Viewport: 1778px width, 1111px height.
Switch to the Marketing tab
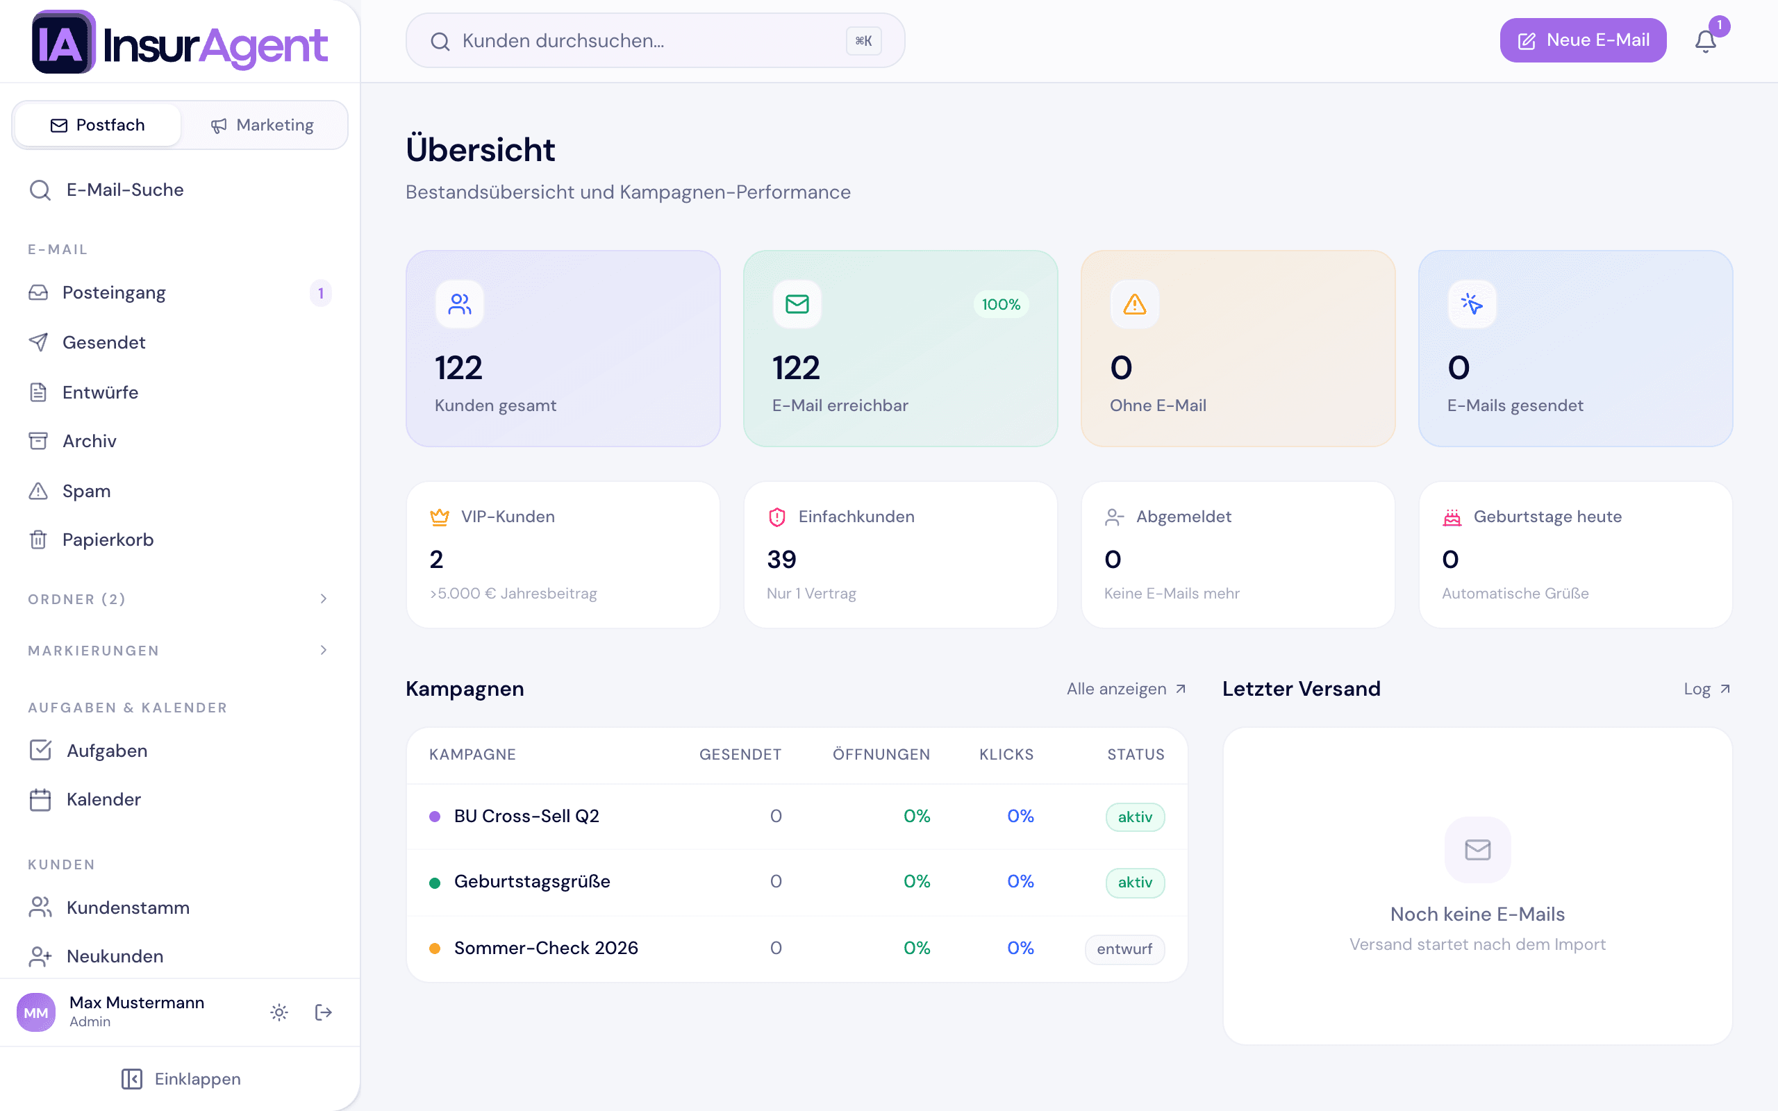[x=263, y=125]
